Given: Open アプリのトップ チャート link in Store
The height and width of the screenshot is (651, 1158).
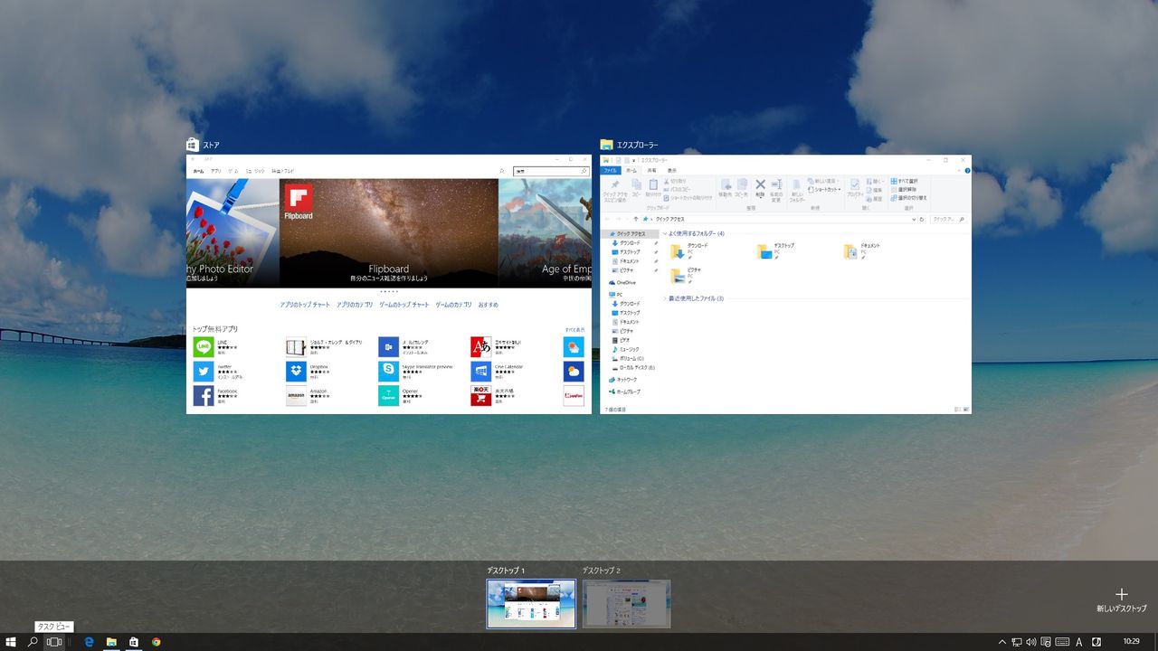Looking at the screenshot, I should 305,305.
